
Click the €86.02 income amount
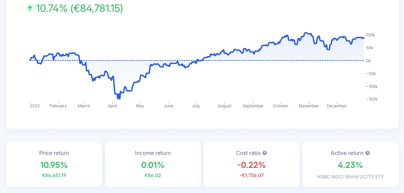153,175
